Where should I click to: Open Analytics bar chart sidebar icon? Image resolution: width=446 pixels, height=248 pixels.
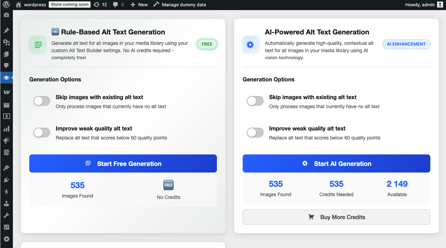6,129
